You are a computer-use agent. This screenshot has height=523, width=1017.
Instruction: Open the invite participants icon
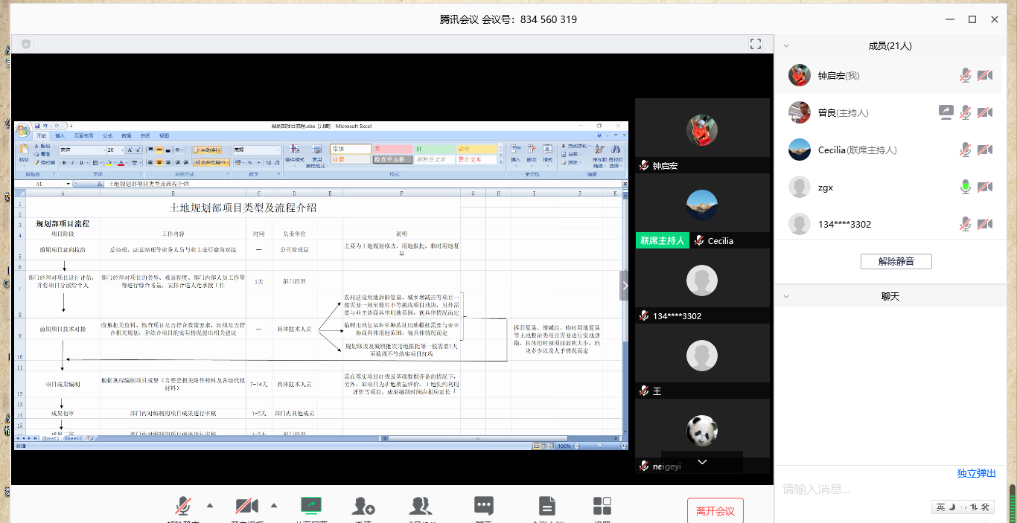pyautogui.click(x=363, y=507)
